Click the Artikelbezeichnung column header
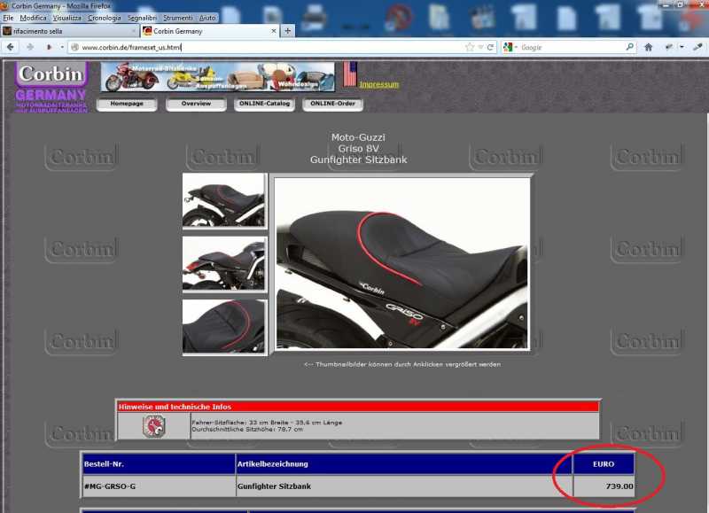709x513 pixels. click(404, 464)
